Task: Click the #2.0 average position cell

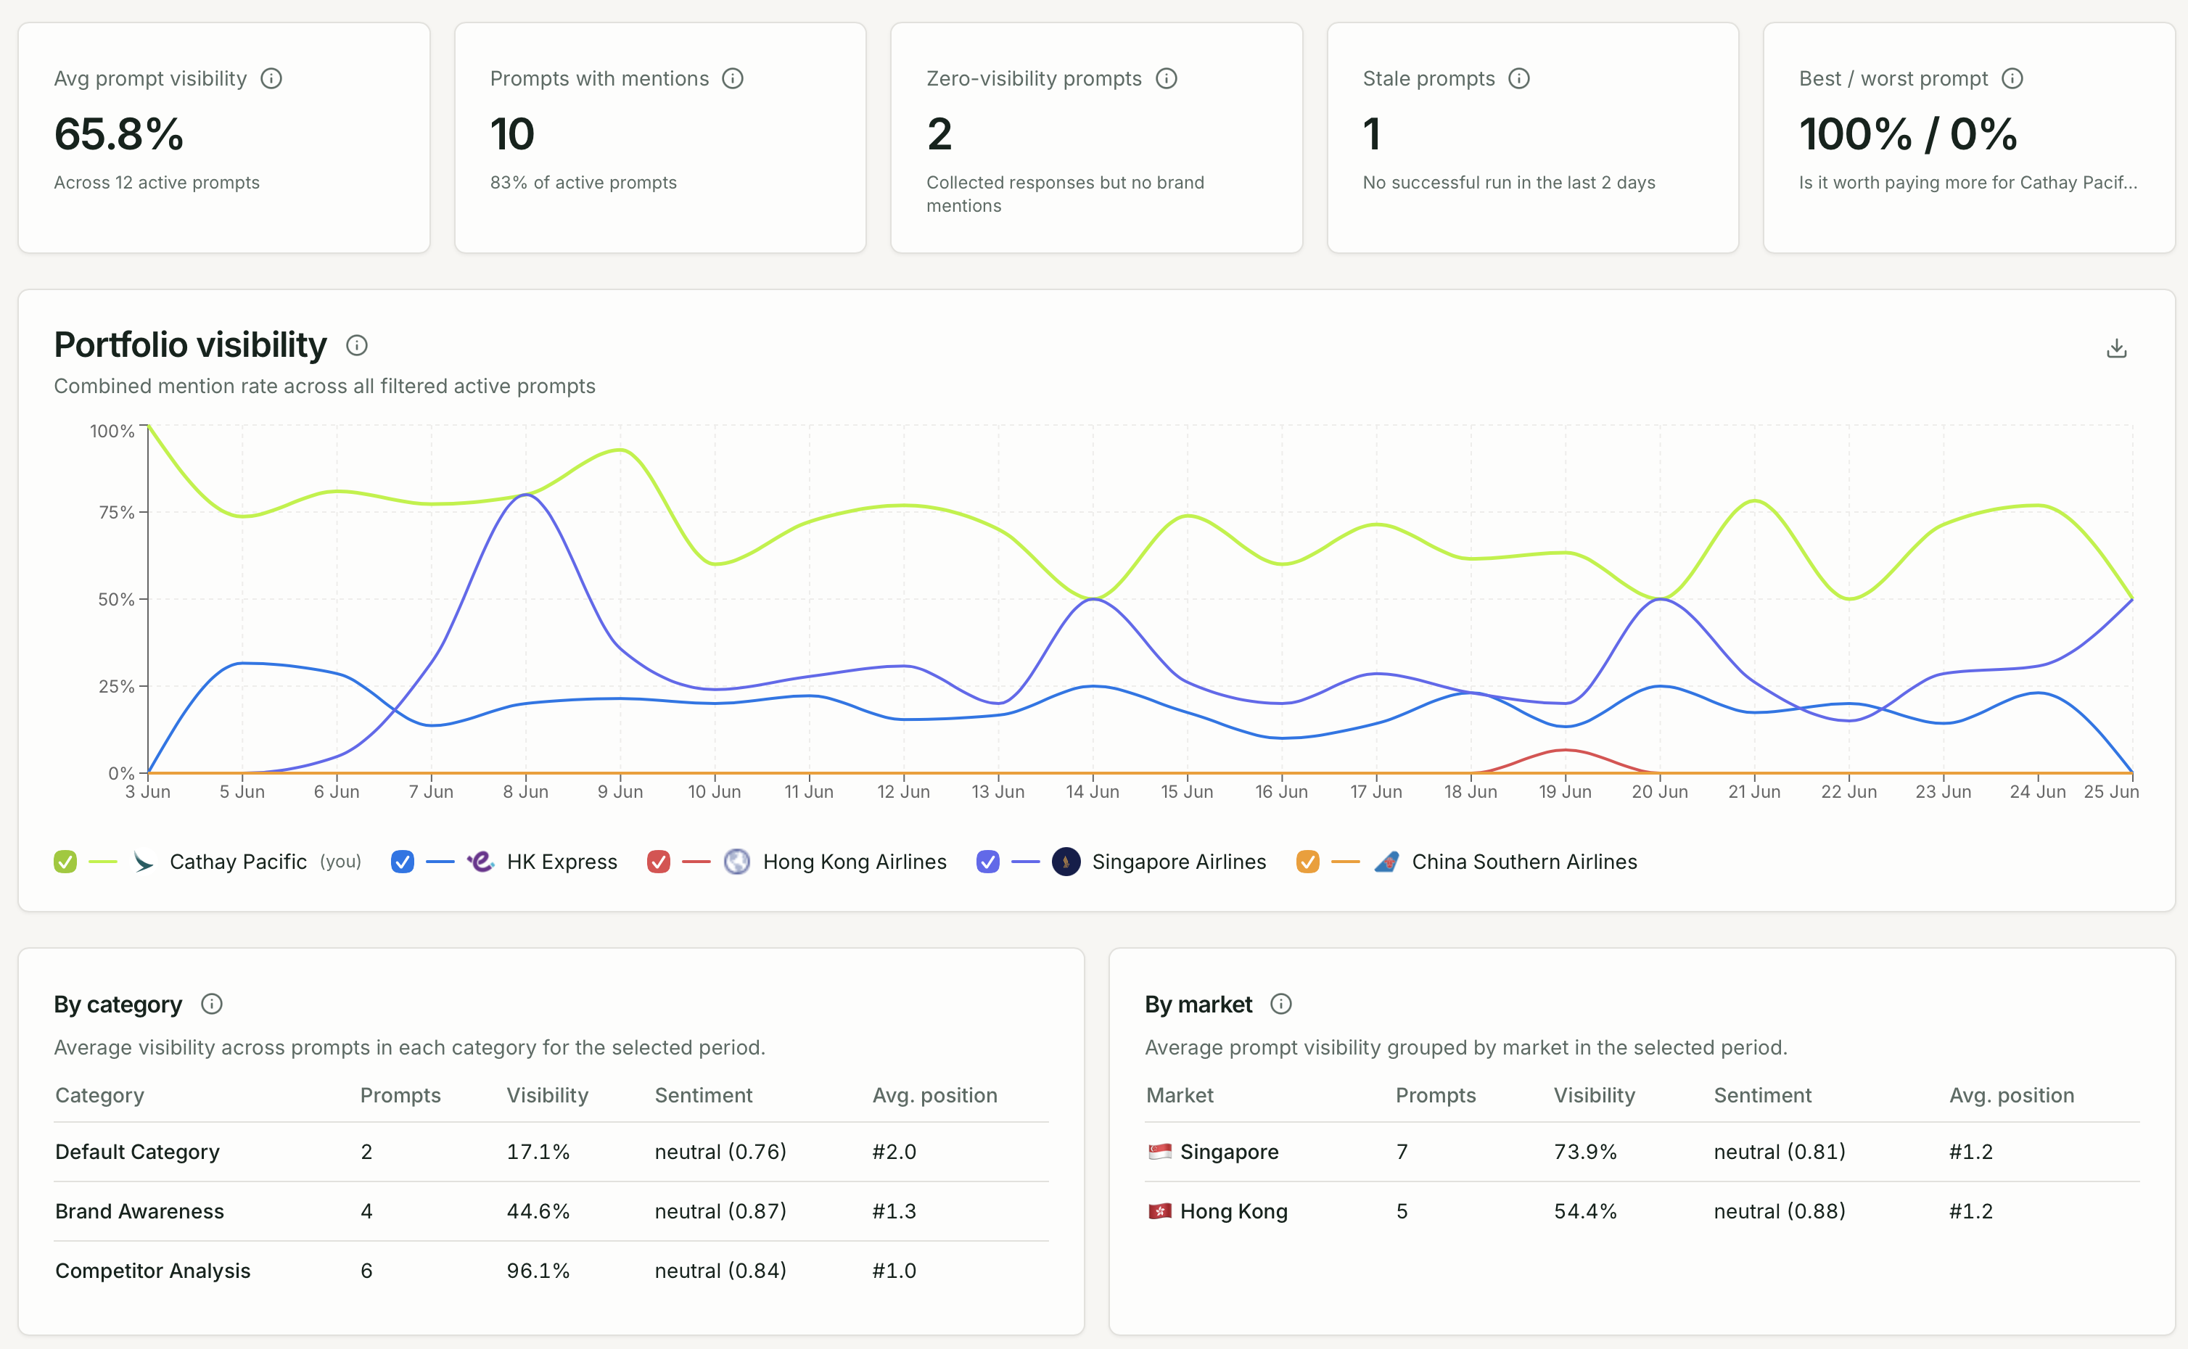Action: pos(894,1152)
